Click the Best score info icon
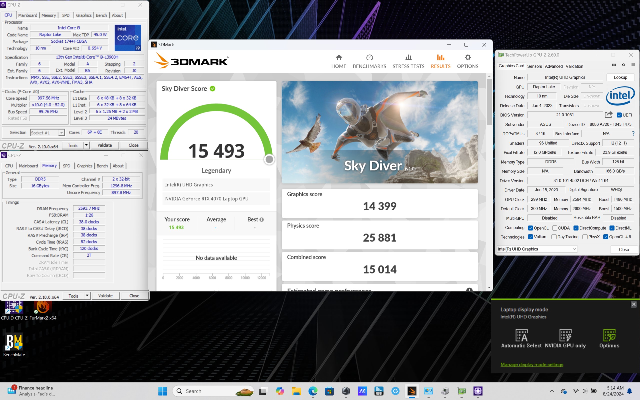 click(x=261, y=219)
